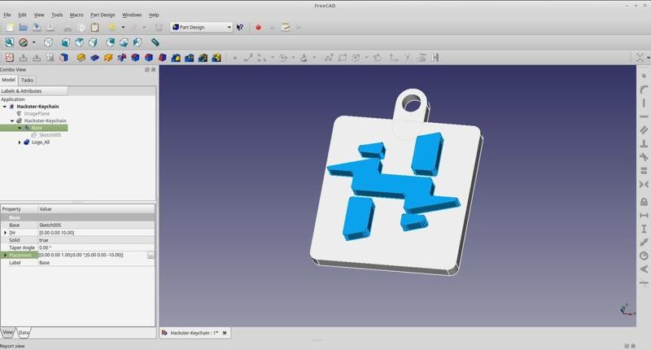The height and width of the screenshot is (350, 651).
Task: Click the Draw Style icon
Action: coord(24,42)
